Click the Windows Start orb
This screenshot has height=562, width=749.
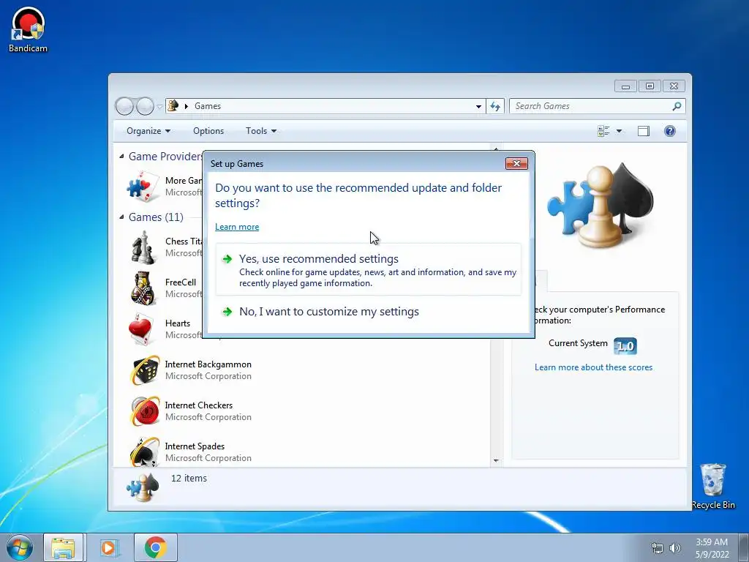point(20,548)
